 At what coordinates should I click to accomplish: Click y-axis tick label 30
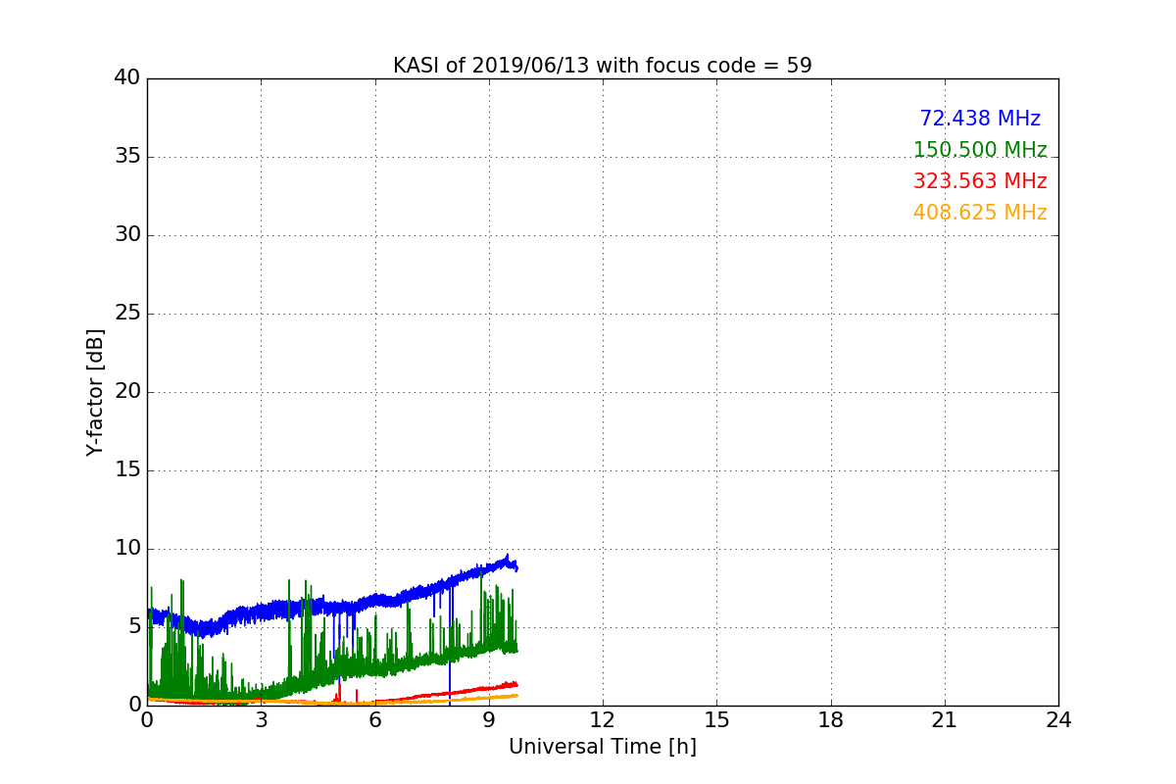(x=127, y=235)
